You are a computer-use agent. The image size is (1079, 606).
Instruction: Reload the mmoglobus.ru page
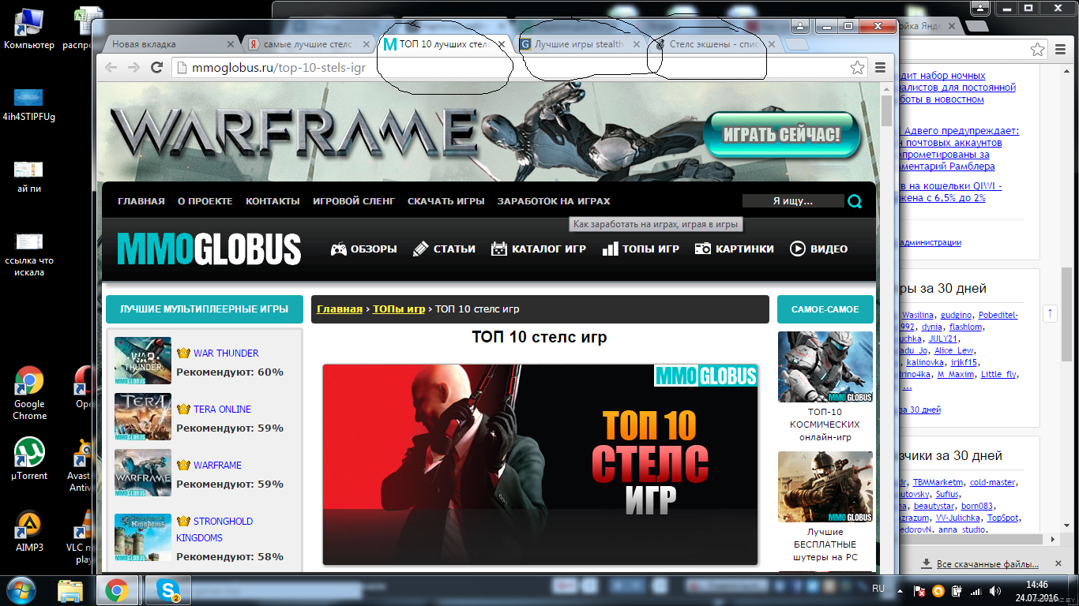(x=157, y=68)
